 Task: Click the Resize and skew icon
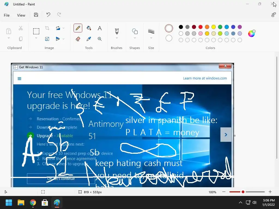click(x=47, y=39)
